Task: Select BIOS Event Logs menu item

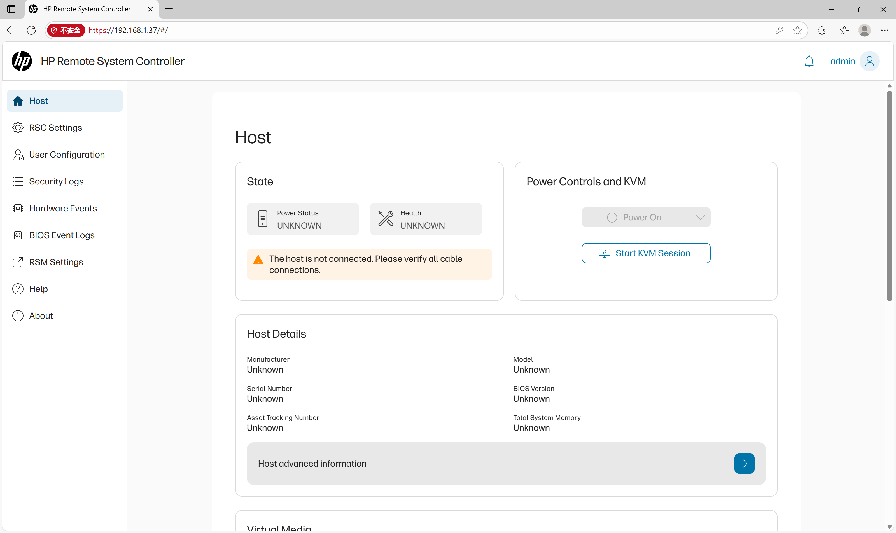Action: (62, 235)
